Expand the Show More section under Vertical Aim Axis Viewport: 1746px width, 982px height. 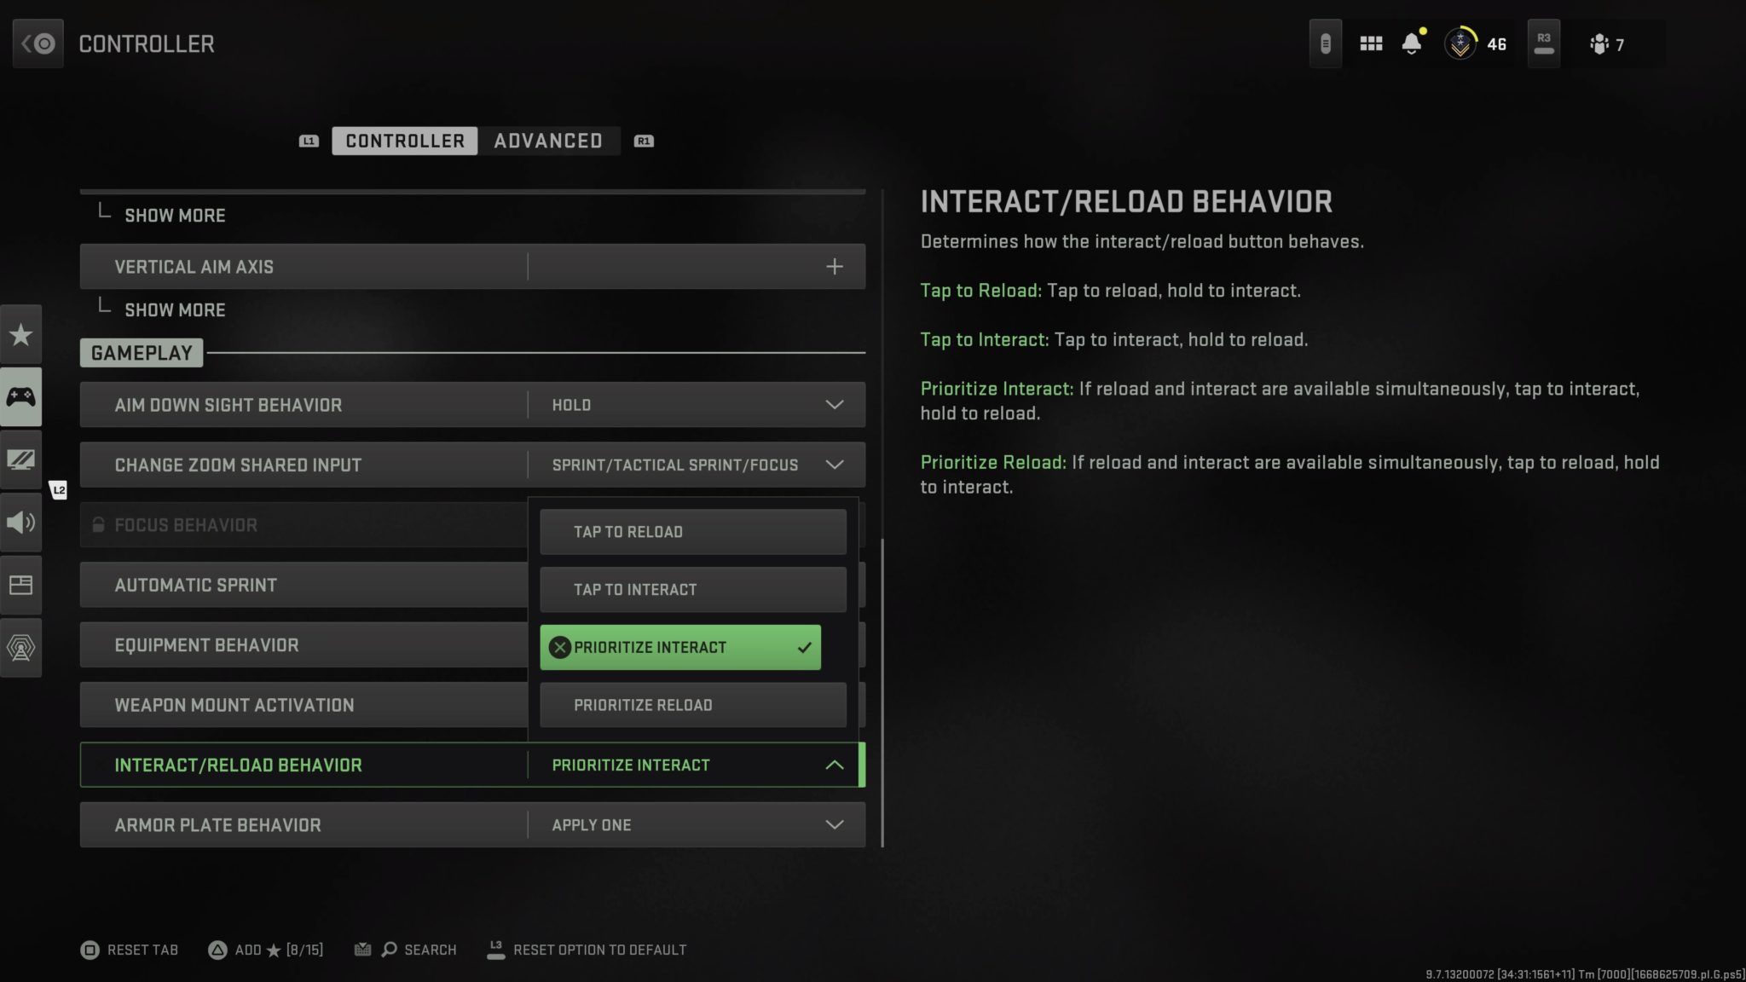click(174, 310)
